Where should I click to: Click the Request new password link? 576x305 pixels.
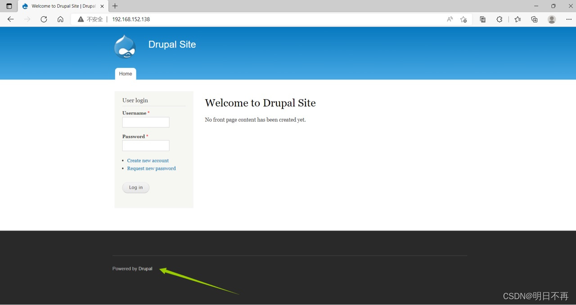[151, 168]
